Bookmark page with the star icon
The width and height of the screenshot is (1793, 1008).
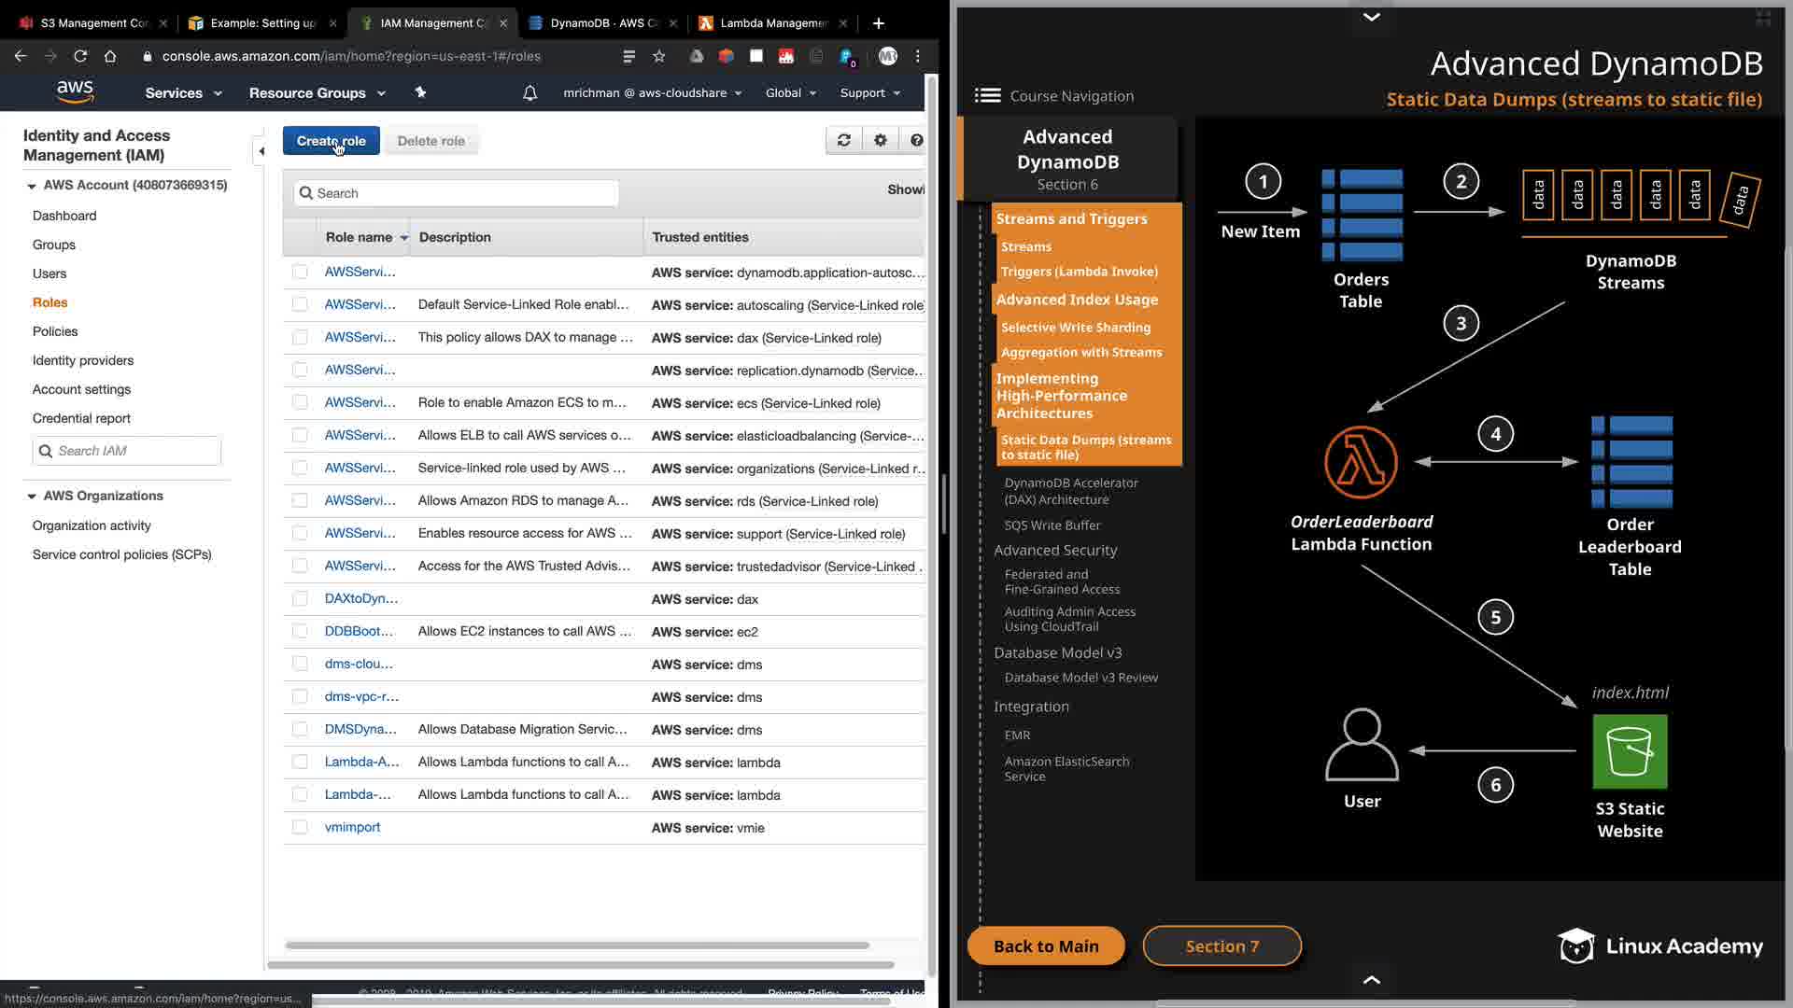coord(659,56)
